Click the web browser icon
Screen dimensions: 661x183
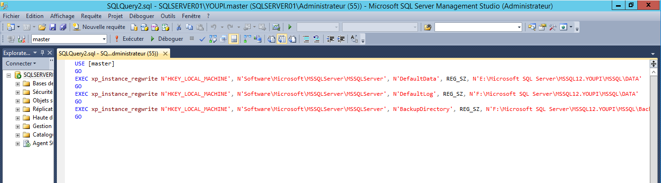pos(563,27)
